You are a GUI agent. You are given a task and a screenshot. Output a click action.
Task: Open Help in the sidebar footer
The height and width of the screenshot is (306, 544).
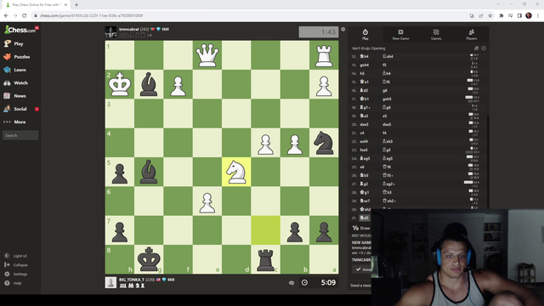pyautogui.click(x=13, y=283)
